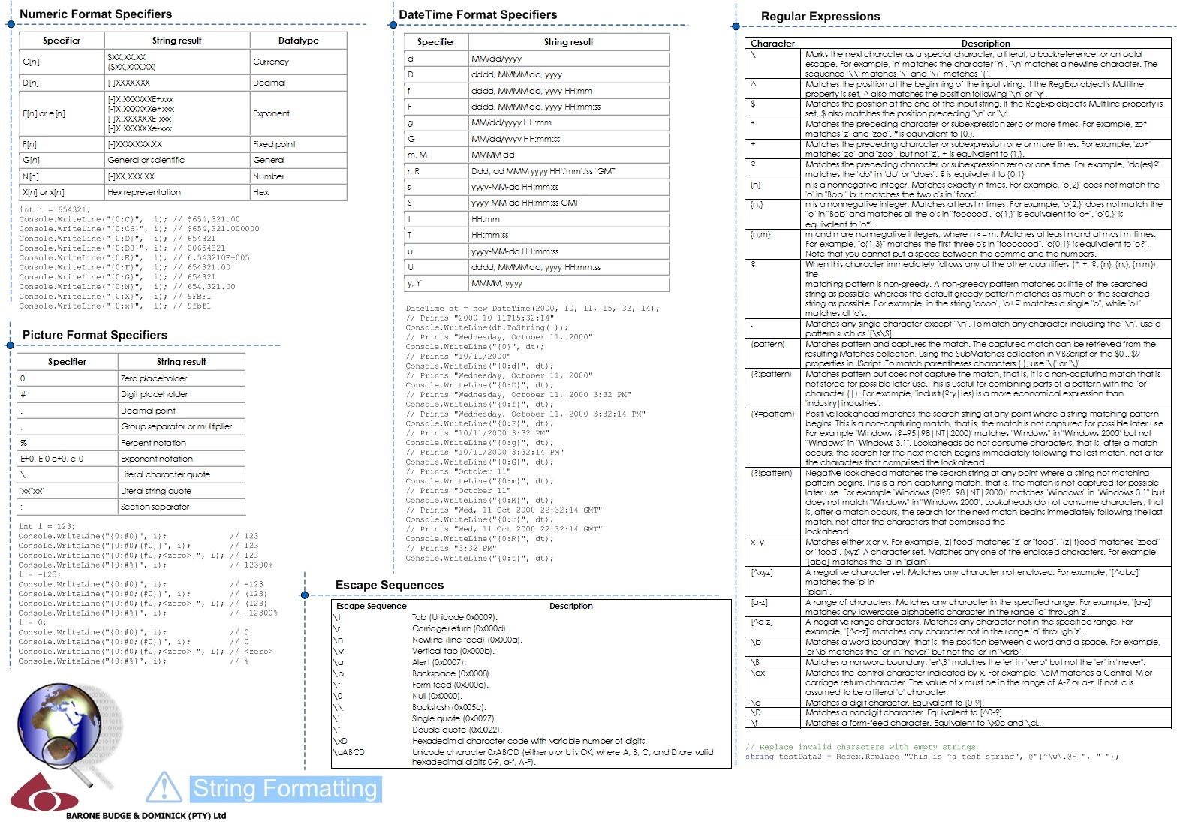Click the 'Datatype' column header
1177x822 pixels.
tap(298, 41)
